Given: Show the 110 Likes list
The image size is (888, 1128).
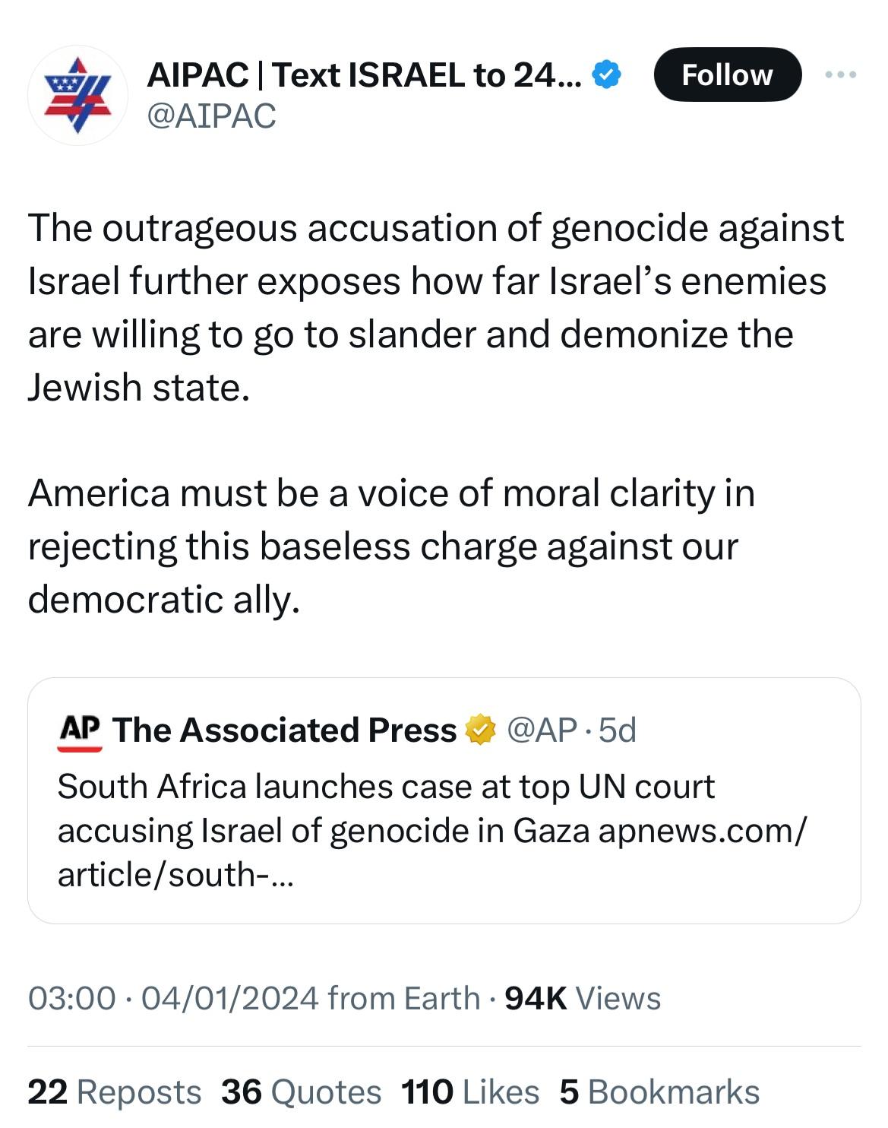Looking at the screenshot, I should pos(469,1092).
